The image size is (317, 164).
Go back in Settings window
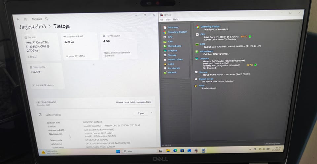18,19
